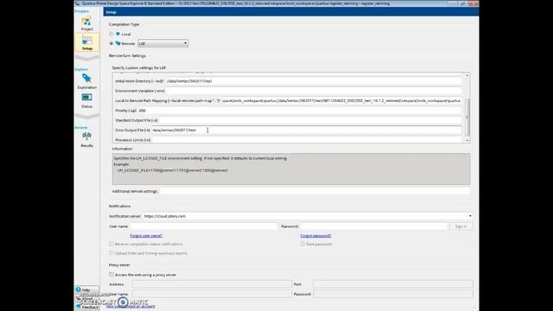Click the Standard Output File (-o) field
The width and height of the screenshot is (553, 311).
tap(310, 121)
